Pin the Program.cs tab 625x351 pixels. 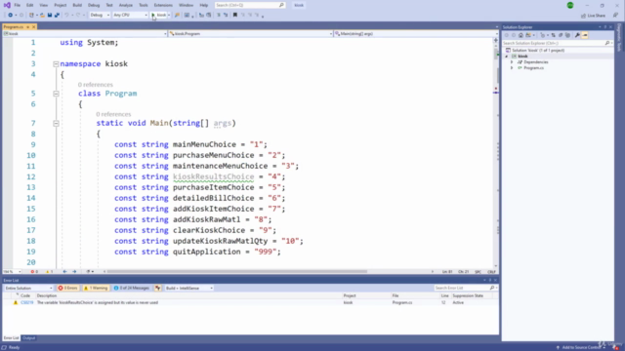point(28,26)
